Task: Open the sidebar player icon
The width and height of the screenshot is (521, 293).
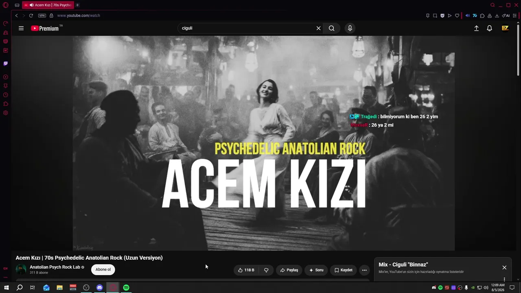Action: click(6, 77)
